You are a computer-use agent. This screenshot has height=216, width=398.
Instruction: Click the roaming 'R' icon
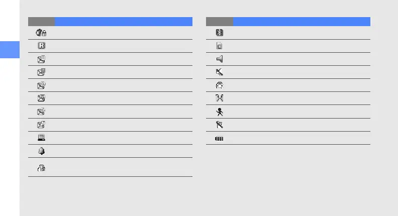pyautogui.click(x=41, y=46)
